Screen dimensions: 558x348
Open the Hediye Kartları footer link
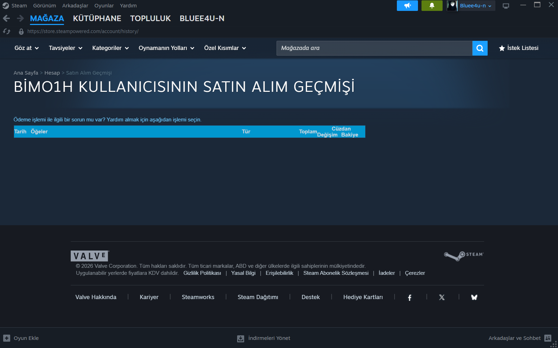(363, 297)
